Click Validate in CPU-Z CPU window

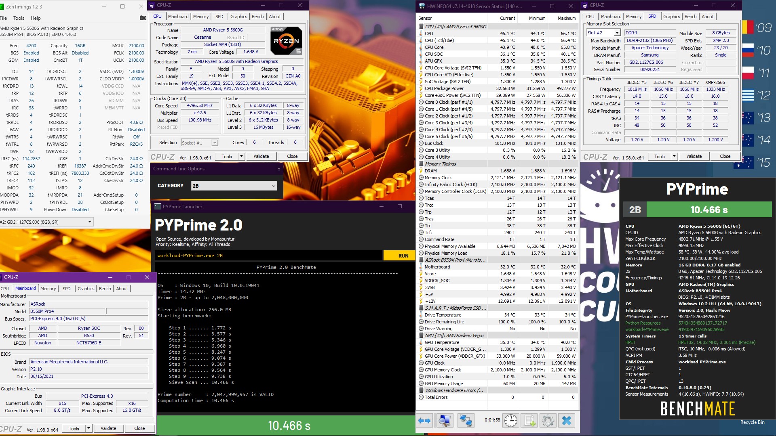[x=261, y=157]
